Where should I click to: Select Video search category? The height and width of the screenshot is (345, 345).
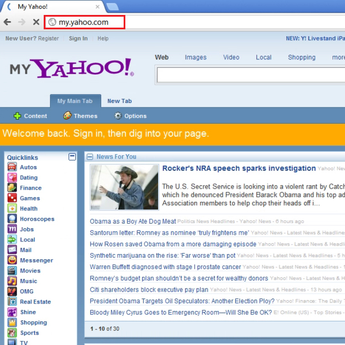[231, 57]
